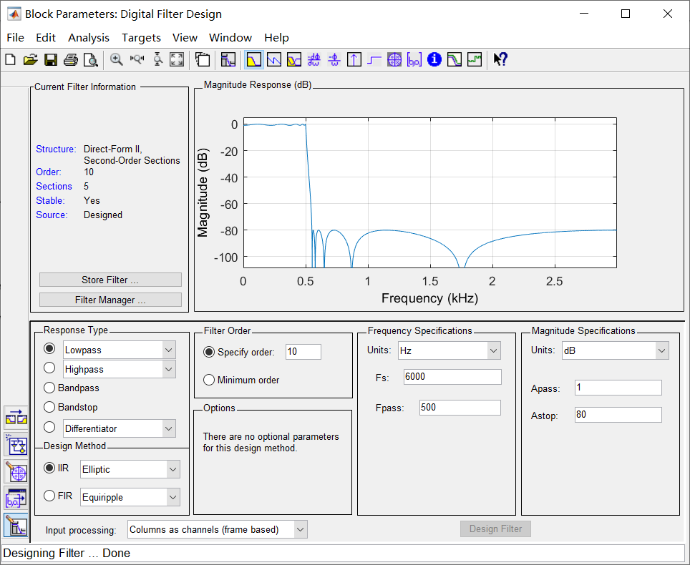Image resolution: width=690 pixels, height=565 pixels.
Task: Open the Window menu
Action: coord(230,38)
